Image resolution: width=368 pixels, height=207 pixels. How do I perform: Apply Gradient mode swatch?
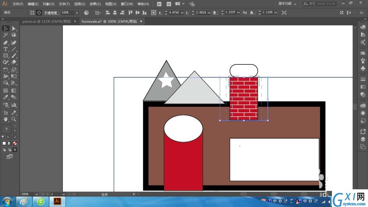[10, 143]
